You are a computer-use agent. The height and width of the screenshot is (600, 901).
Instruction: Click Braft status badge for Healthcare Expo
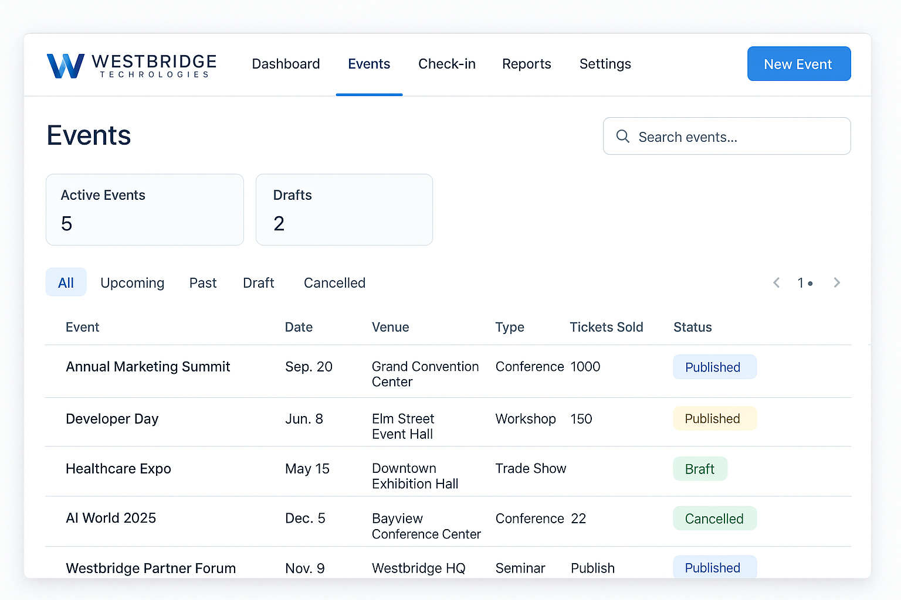click(700, 469)
